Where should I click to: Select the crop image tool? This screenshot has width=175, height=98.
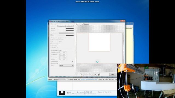[x=92, y=74]
